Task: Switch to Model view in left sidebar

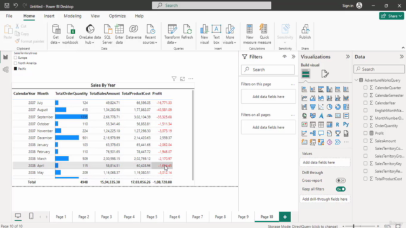Action: pyautogui.click(x=6, y=69)
